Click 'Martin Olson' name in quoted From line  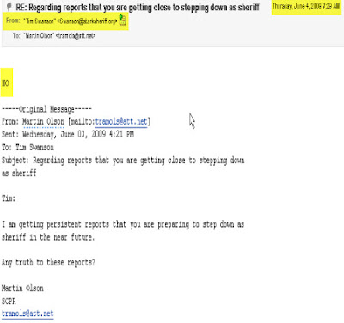tap(43, 122)
